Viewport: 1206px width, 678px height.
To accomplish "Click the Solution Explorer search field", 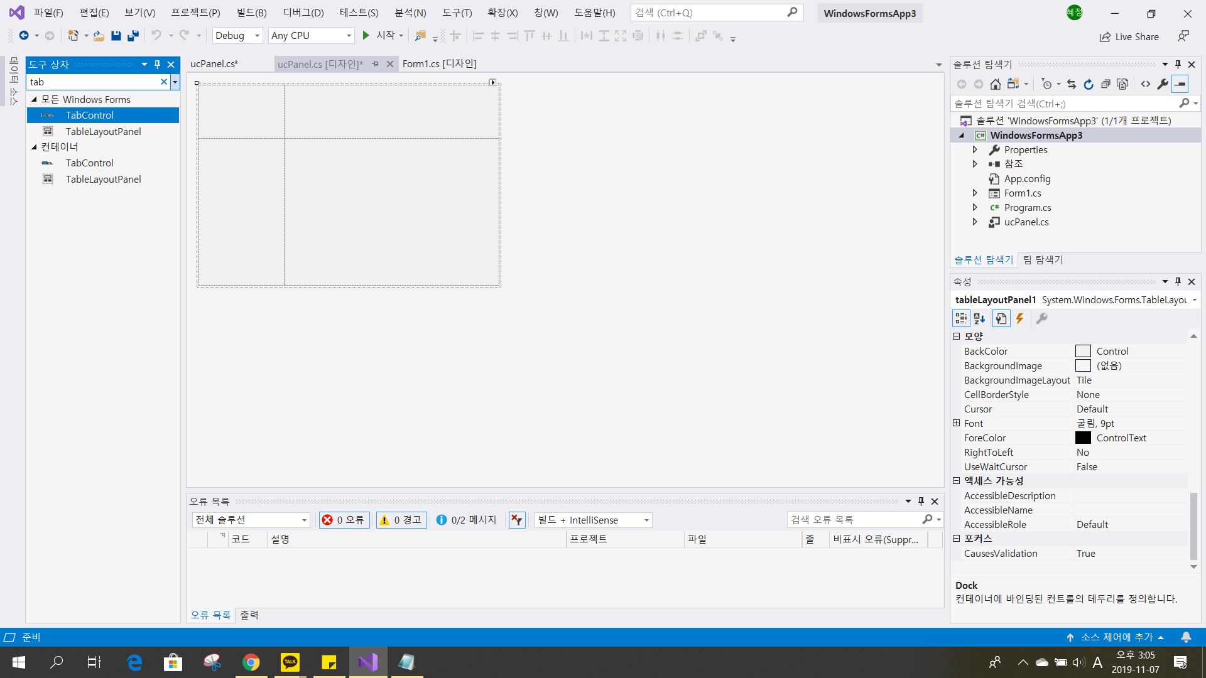I will (x=1065, y=104).
